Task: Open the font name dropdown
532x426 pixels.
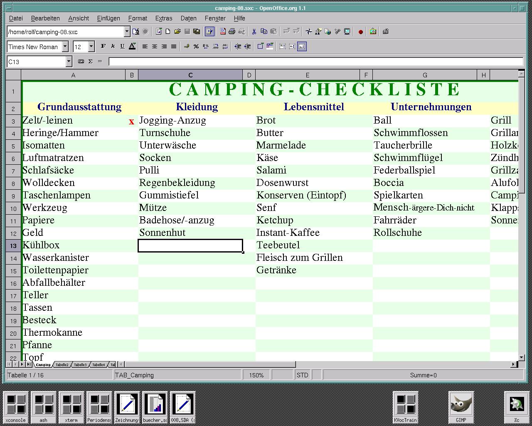Action: pos(65,47)
